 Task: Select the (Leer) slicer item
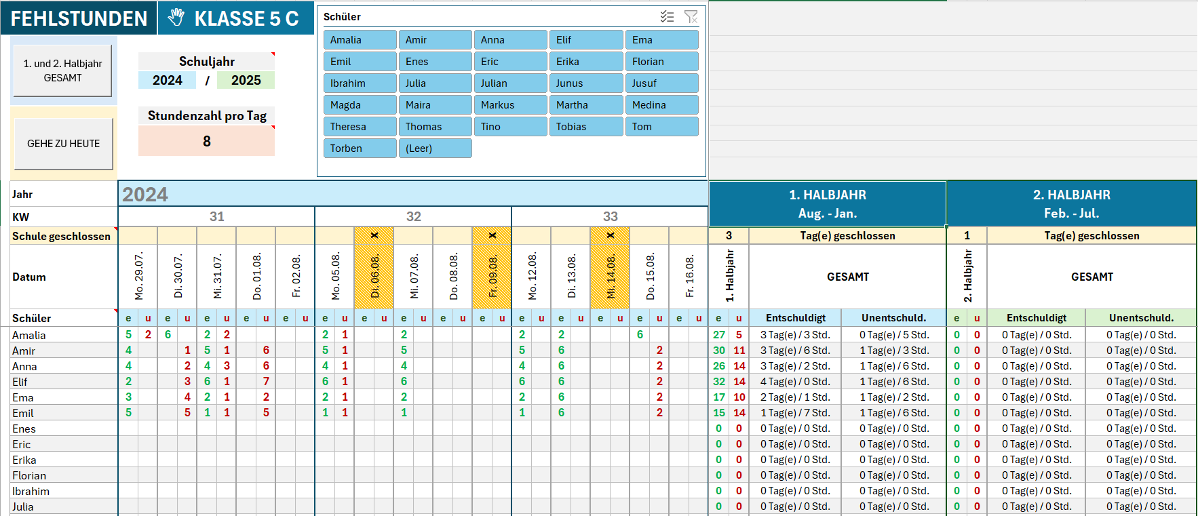pos(435,148)
